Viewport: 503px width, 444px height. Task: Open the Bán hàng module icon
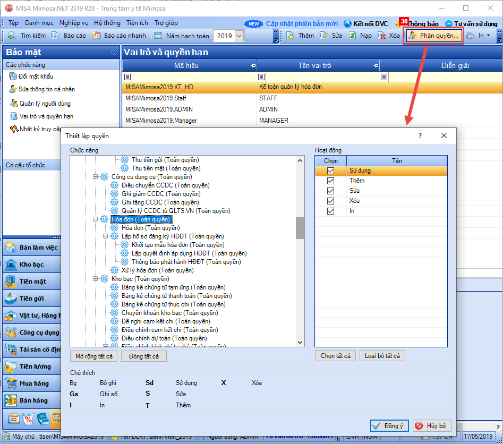coord(11,400)
